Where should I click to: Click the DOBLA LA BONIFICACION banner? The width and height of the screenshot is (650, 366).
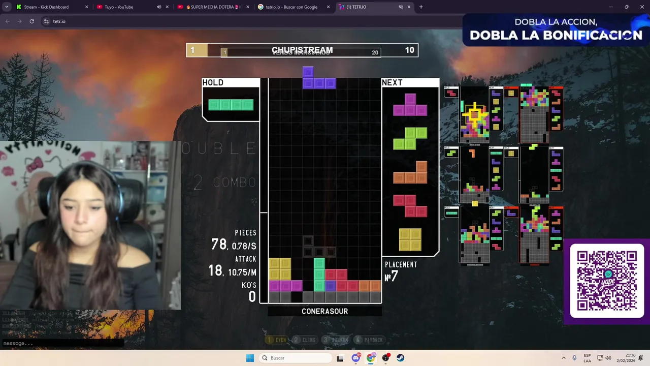click(x=556, y=29)
